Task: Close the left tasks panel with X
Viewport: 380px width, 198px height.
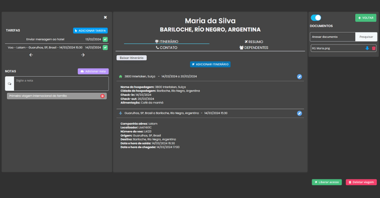Action: point(105,17)
